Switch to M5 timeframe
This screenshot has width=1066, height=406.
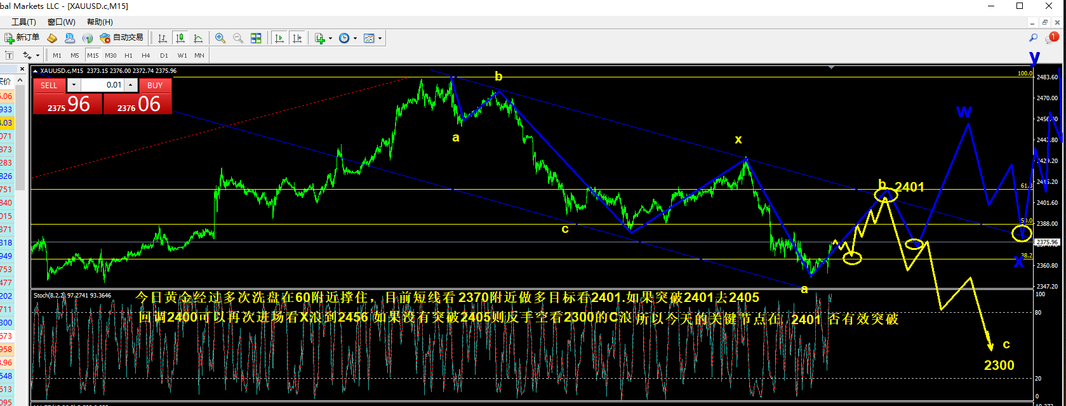pyautogui.click(x=75, y=55)
